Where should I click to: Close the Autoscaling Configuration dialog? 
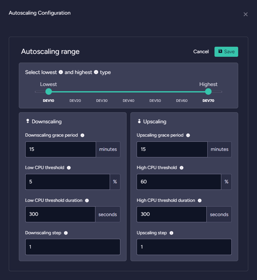[246, 14]
